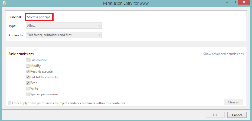Minimize the Permission Entry window
252x121 pixels.
227,2
